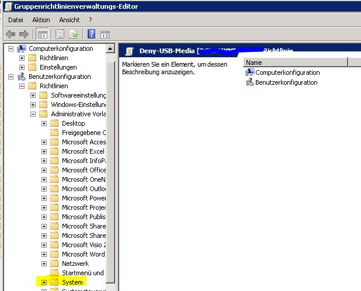
Task: Expand Einstellungen under Computerkonfiguration
Action: point(22,68)
